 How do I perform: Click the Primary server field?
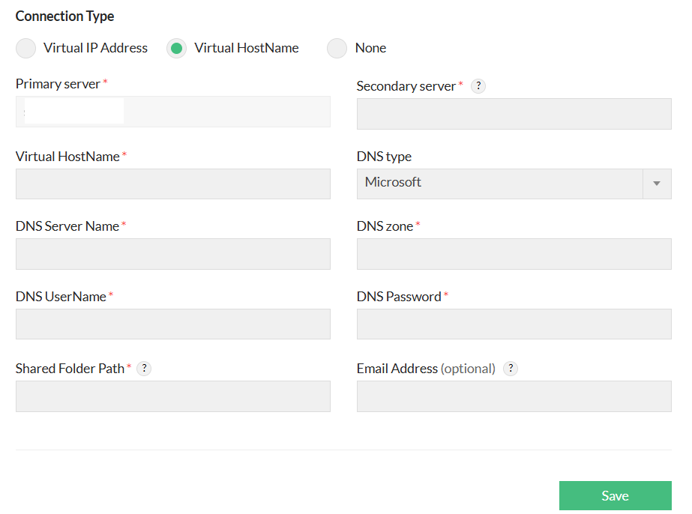[x=172, y=112]
